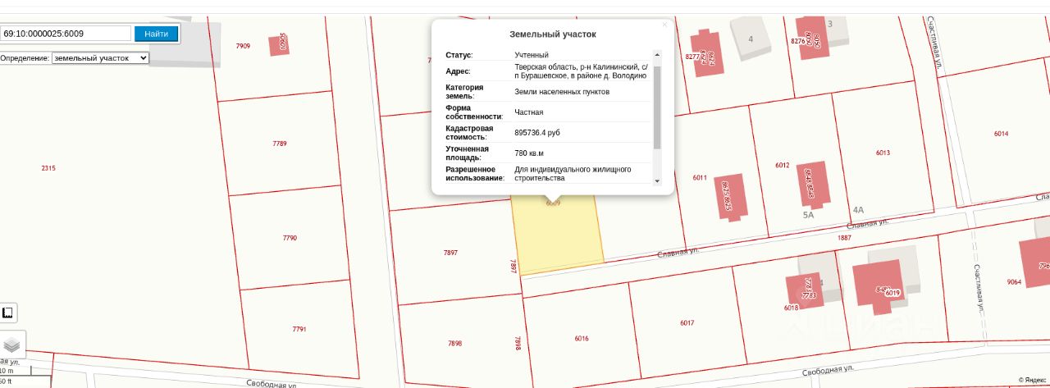Viewport: 1050px width, 388px height.
Task: Select parcel labeled 8276
Action: [x=798, y=41]
